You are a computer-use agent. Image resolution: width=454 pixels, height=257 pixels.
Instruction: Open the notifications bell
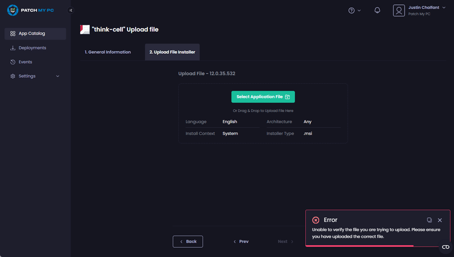tap(377, 10)
